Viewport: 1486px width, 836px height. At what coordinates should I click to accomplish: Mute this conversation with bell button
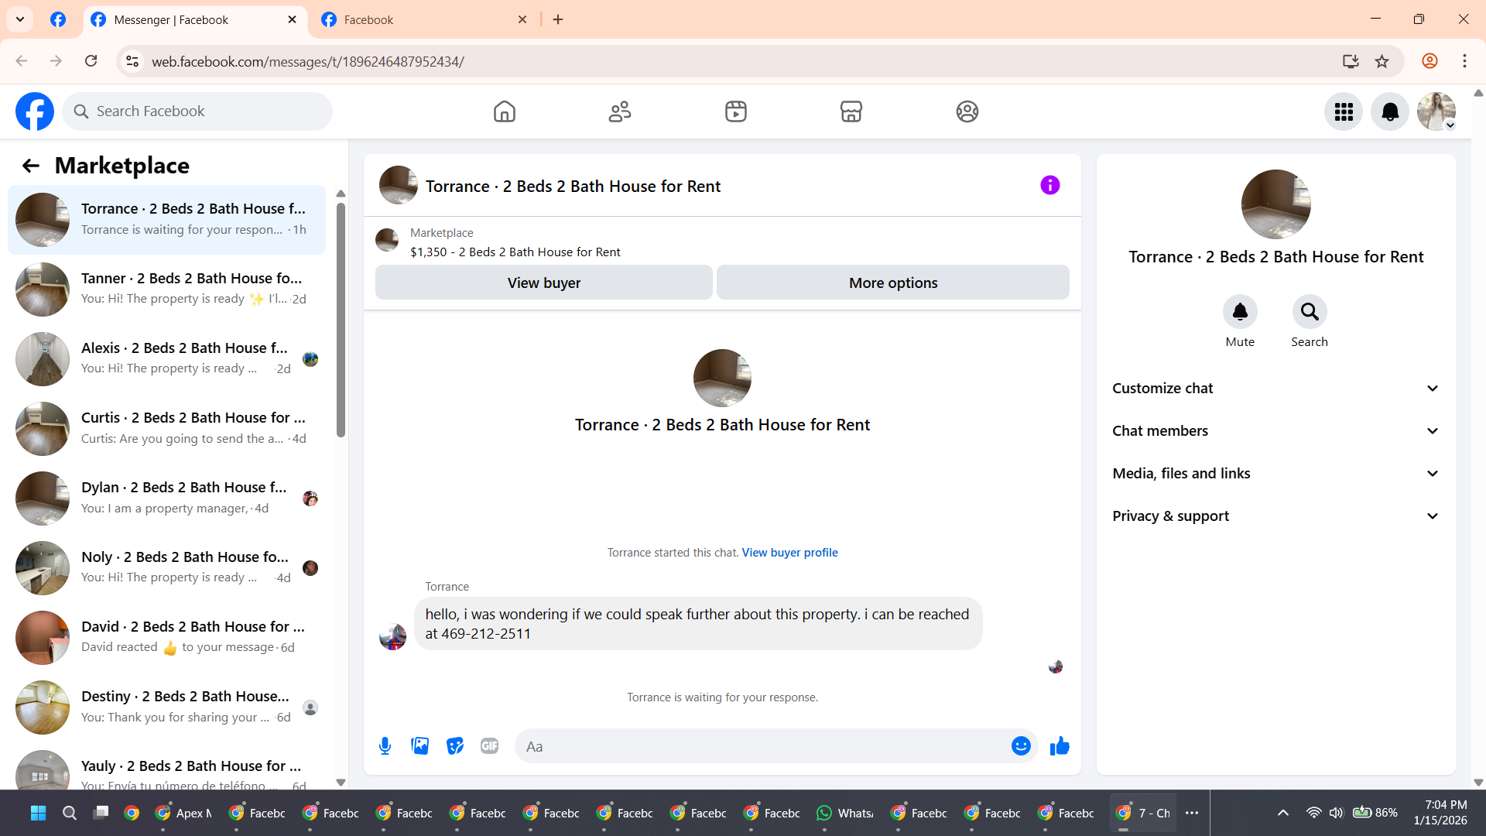[x=1239, y=312]
